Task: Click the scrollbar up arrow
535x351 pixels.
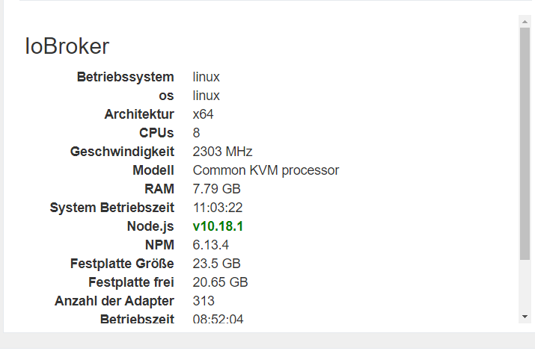Action: click(x=525, y=22)
